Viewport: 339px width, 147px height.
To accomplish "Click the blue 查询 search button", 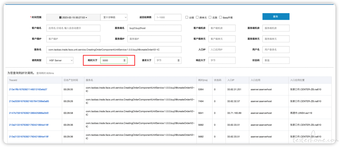I will coord(276,17).
